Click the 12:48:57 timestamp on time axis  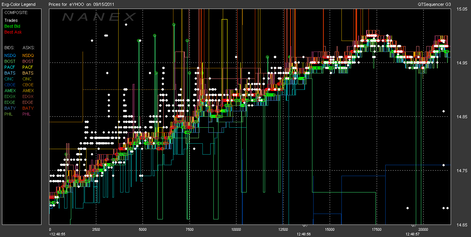(412, 234)
